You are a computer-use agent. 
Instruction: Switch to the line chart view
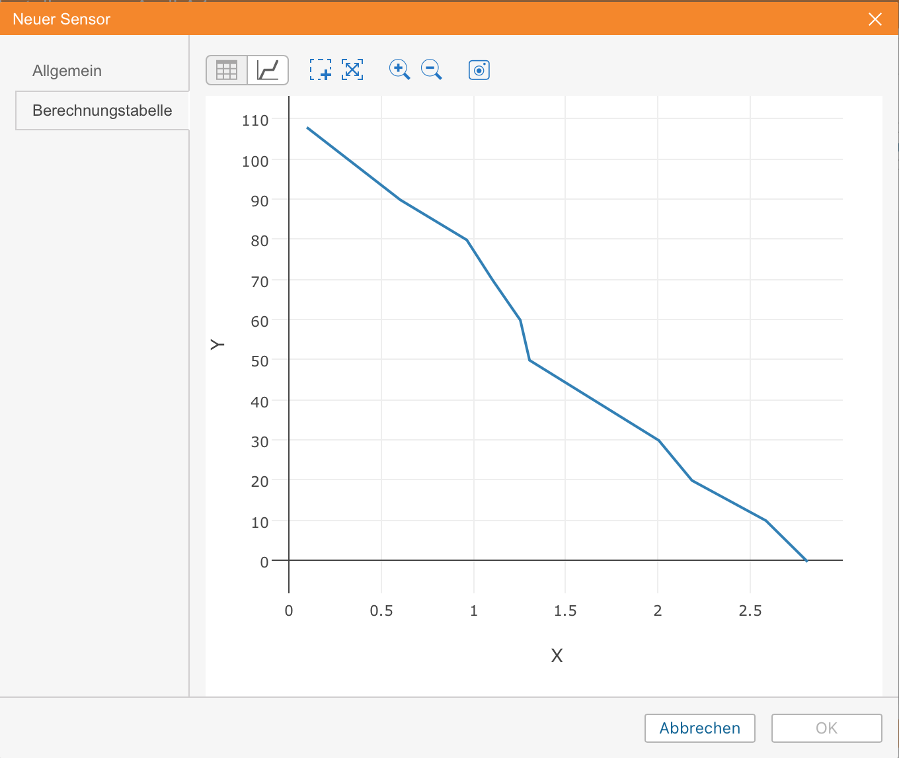tap(268, 70)
